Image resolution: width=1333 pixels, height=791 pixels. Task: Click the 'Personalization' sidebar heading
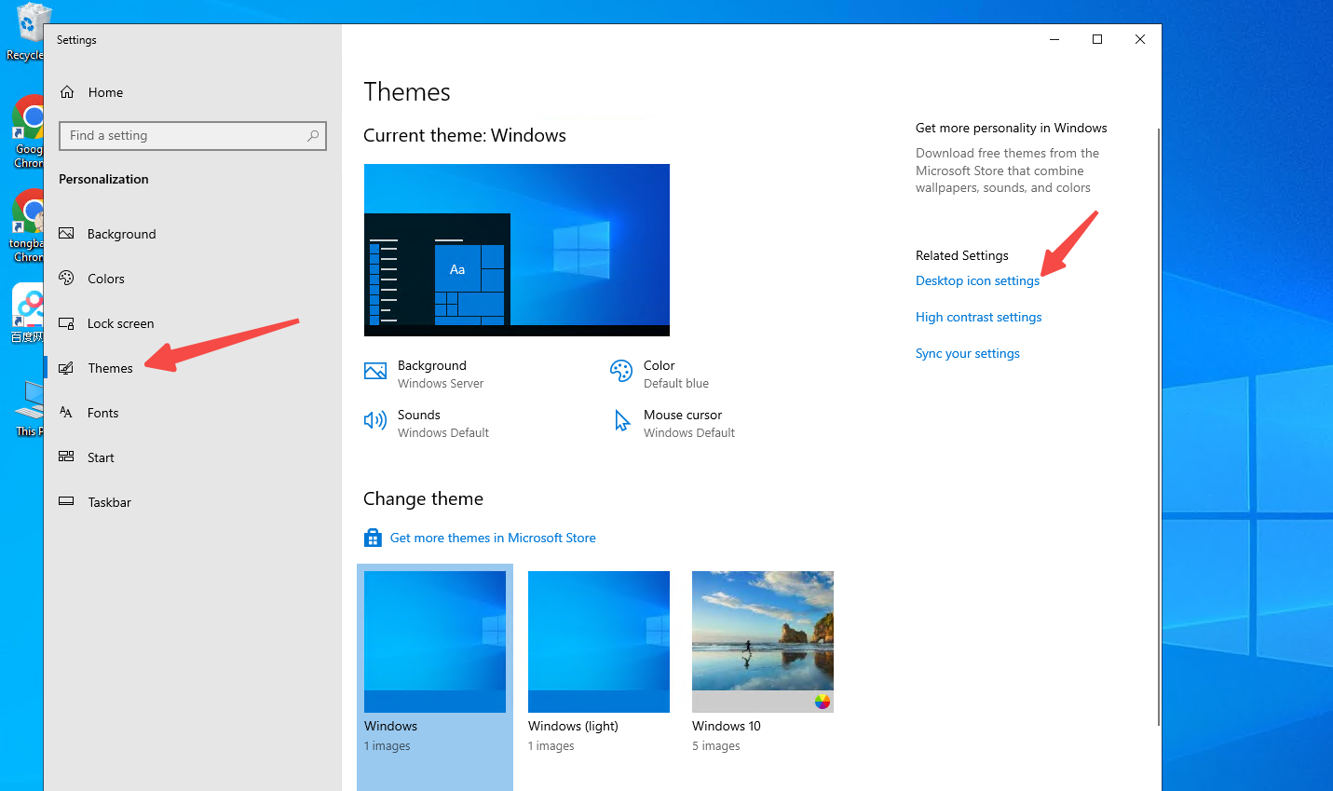coord(103,179)
